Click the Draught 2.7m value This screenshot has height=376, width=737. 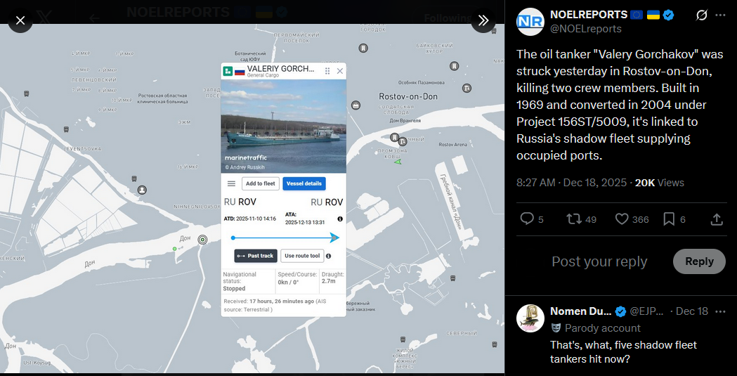click(x=329, y=281)
